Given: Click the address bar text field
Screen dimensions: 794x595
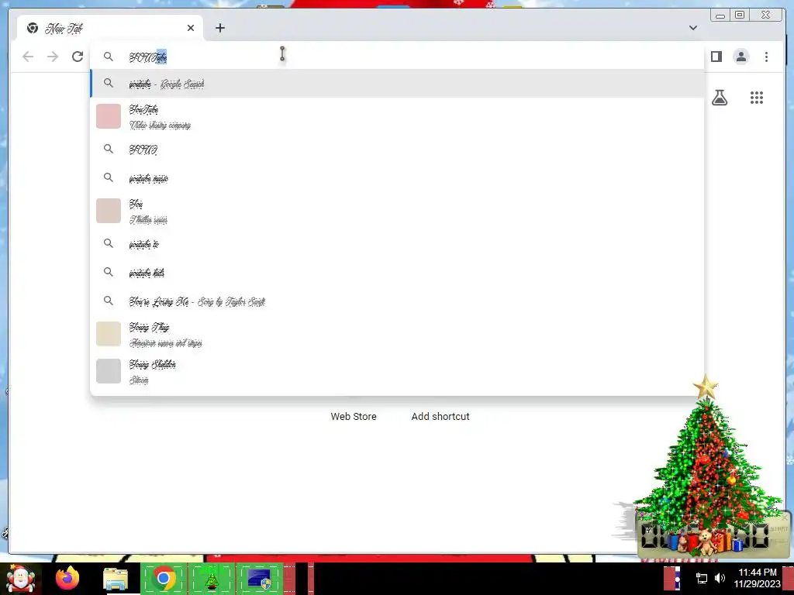Looking at the screenshot, I should 397,57.
